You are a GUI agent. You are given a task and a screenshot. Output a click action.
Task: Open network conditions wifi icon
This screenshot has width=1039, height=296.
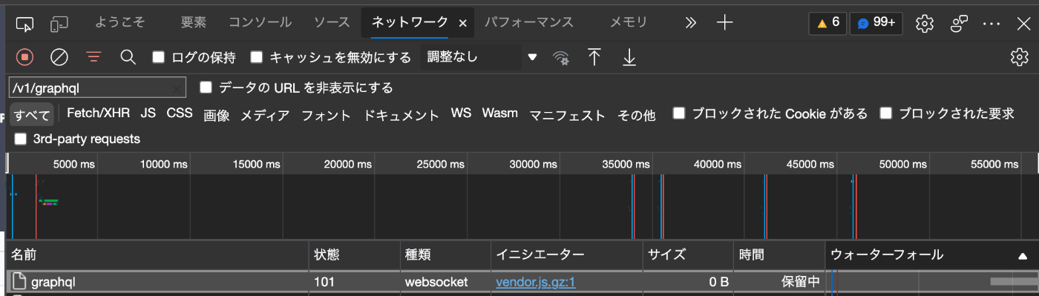coord(562,58)
